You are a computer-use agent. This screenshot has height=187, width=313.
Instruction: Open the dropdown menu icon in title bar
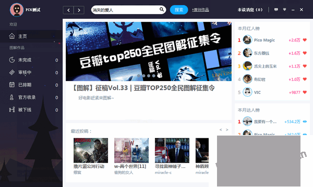coord(284,9)
